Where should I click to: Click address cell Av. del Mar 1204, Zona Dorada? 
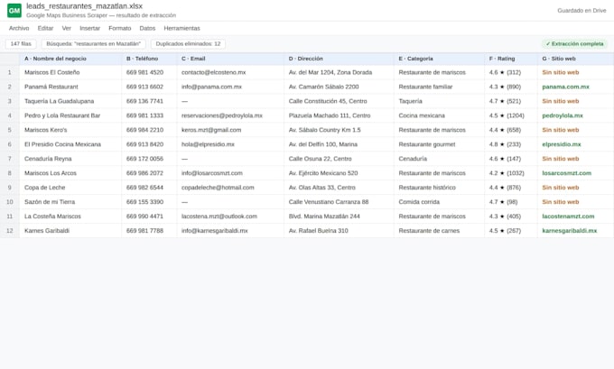[340, 72]
